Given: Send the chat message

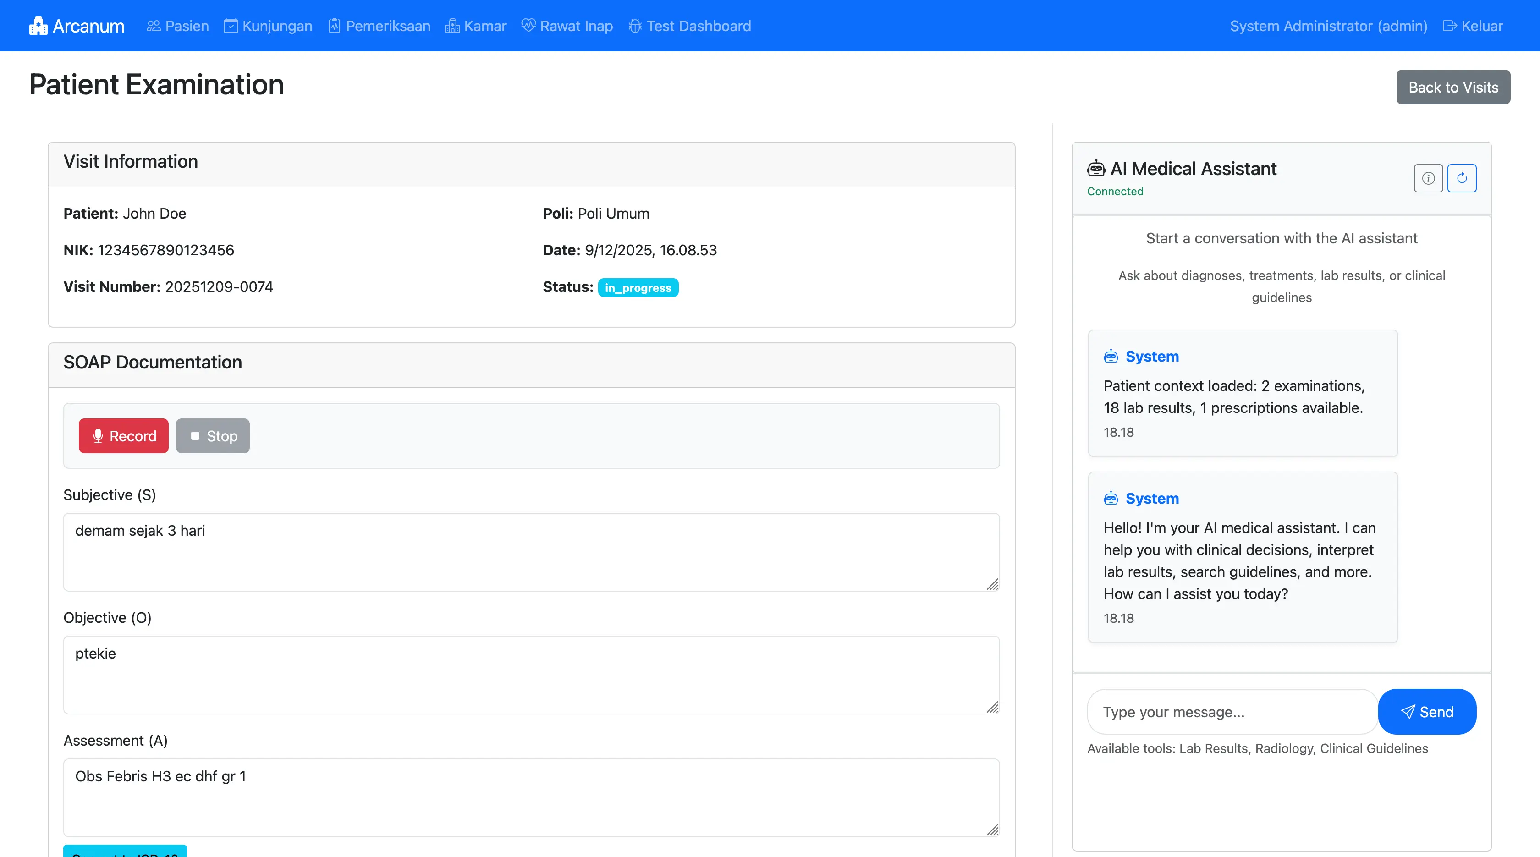Looking at the screenshot, I should 1426,712.
